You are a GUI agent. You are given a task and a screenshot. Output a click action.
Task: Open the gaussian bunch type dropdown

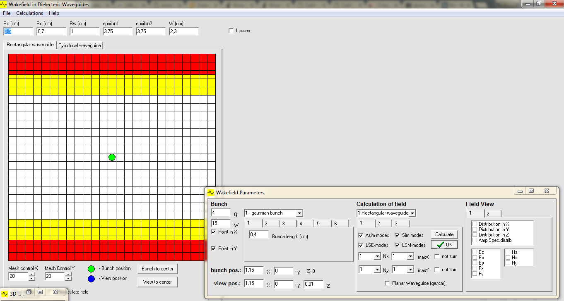click(x=300, y=213)
